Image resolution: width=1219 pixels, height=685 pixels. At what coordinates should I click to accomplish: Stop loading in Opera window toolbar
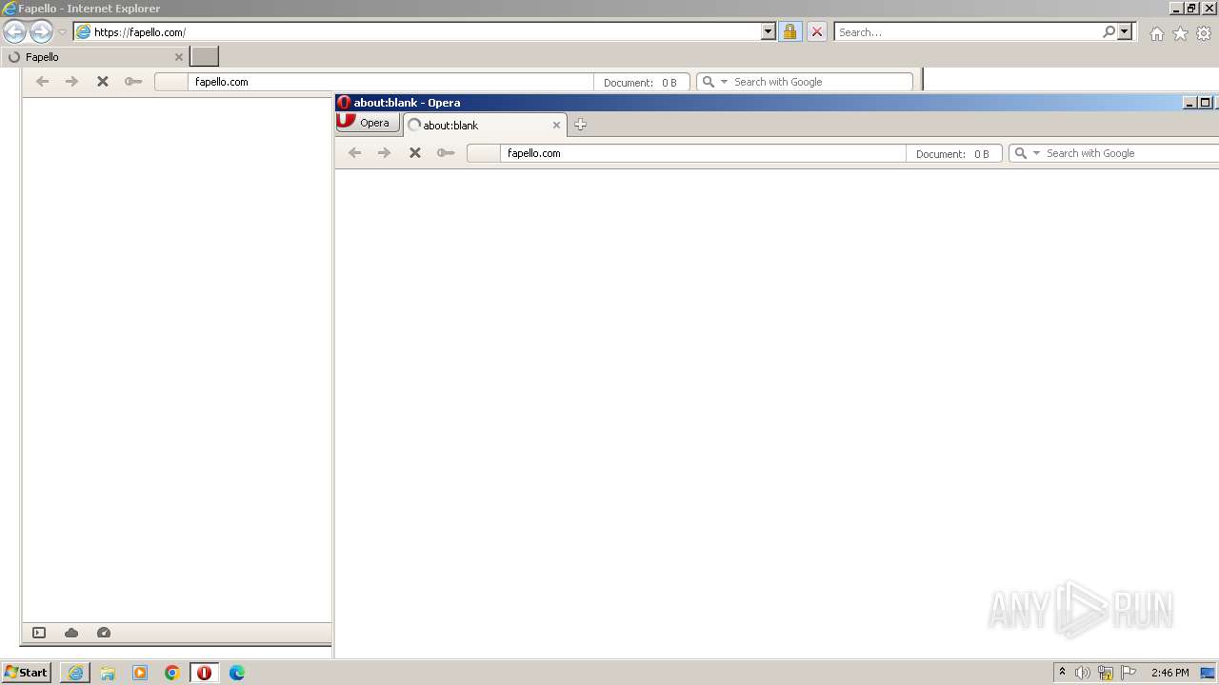coord(415,153)
